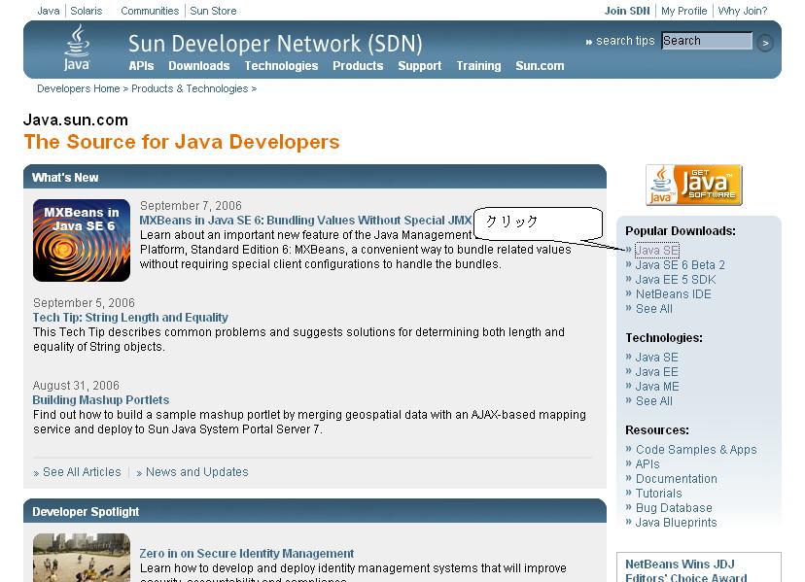Open NetBeans Wins JDJ Editors' Choice Award
805x582 pixels.
click(x=685, y=570)
